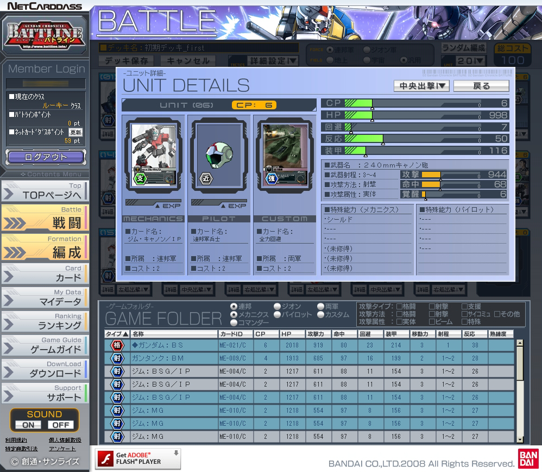Select the 両軍 radio button
The height and width of the screenshot is (472, 542).
[321, 306]
